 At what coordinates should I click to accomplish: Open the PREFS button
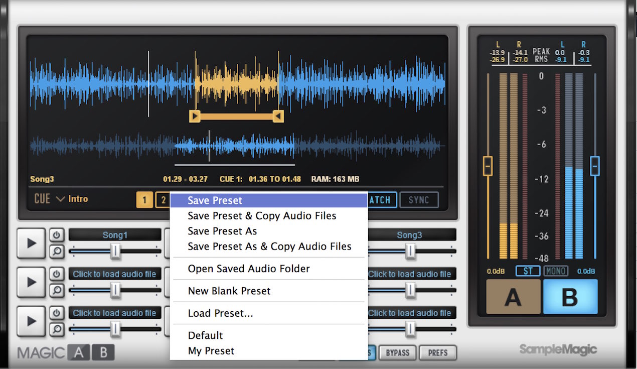[438, 352]
